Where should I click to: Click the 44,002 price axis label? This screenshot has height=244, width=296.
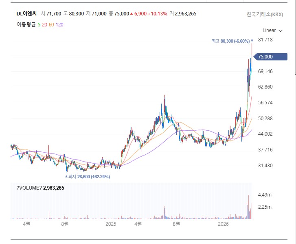pos(265,134)
